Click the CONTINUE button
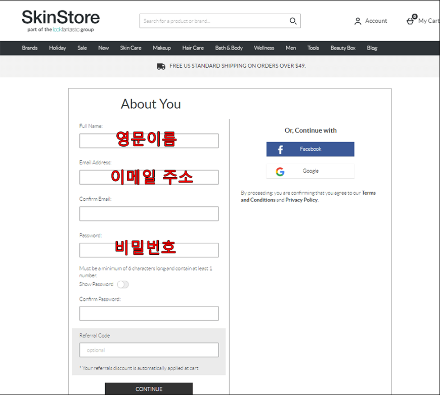The width and height of the screenshot is (440, 395). click(149, 389)
